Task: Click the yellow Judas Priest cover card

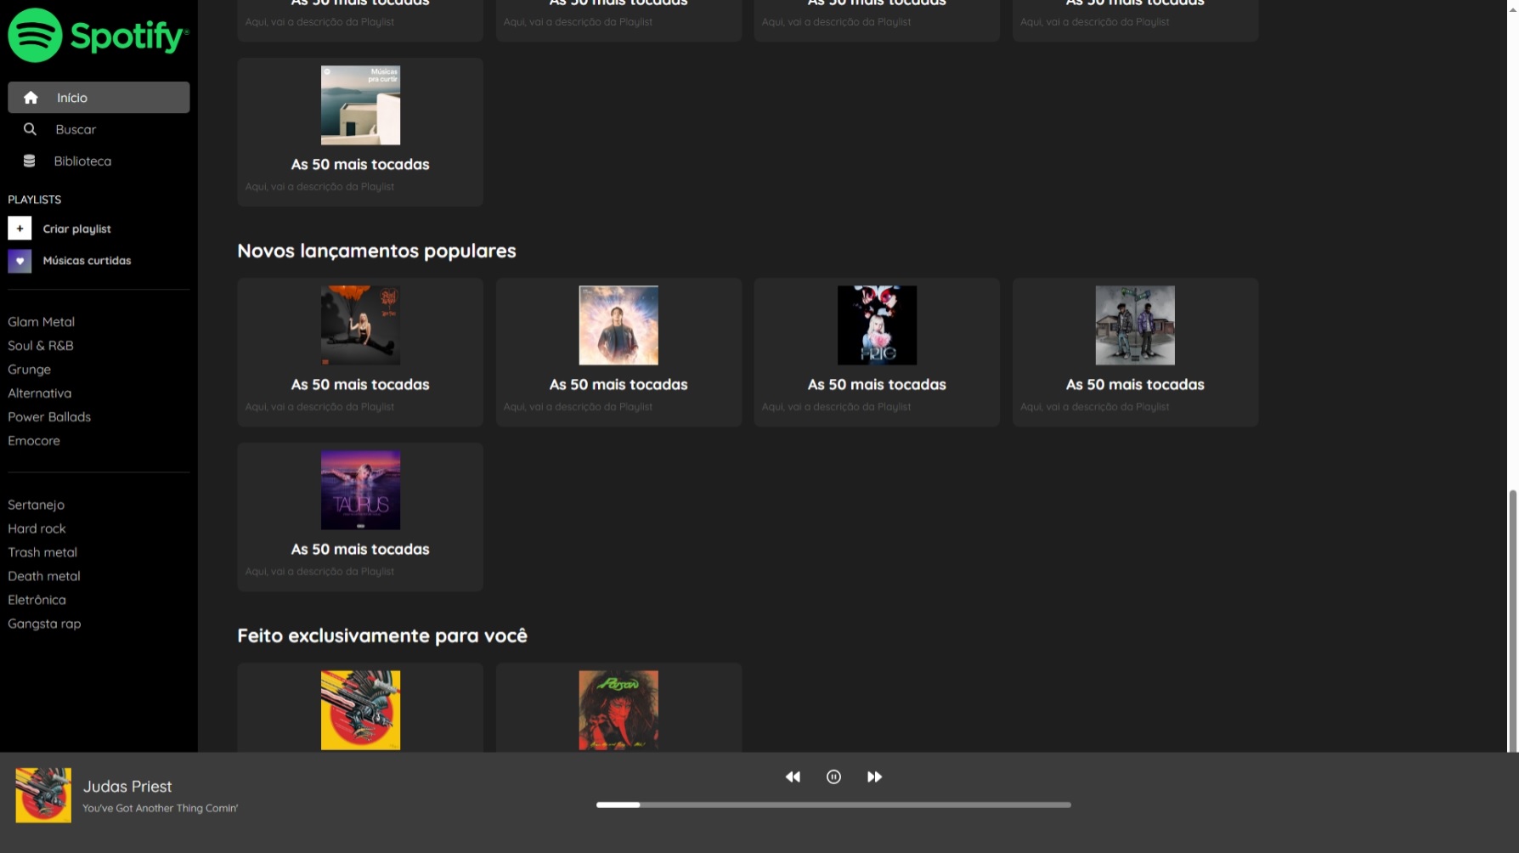Action: point(360,710)
